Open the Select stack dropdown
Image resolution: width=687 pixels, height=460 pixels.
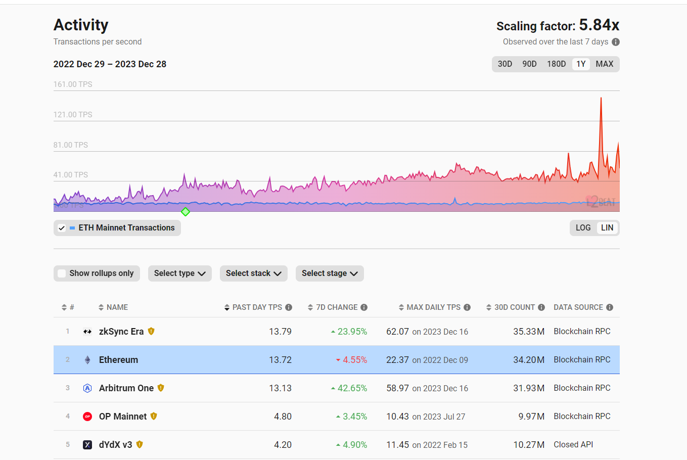(253, 273)
